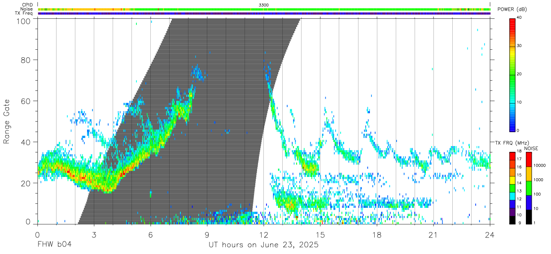The height and width of the screenshot is (254, 551).
Task: Click the UT hours axis tick 15
Action: pos(320,235)
